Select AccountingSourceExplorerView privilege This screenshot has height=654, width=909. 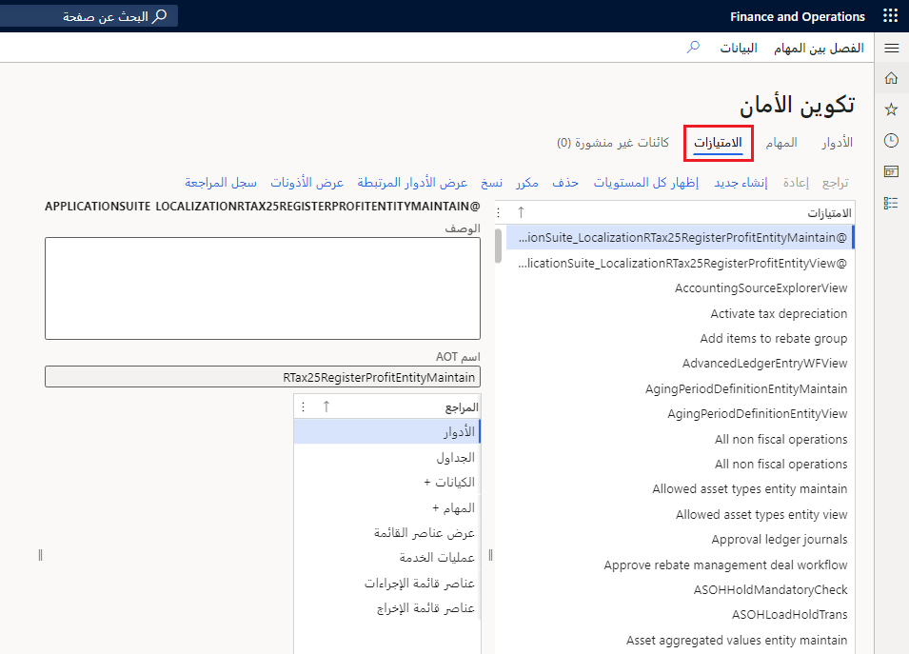pyautogui.click(x=680, y=288)
